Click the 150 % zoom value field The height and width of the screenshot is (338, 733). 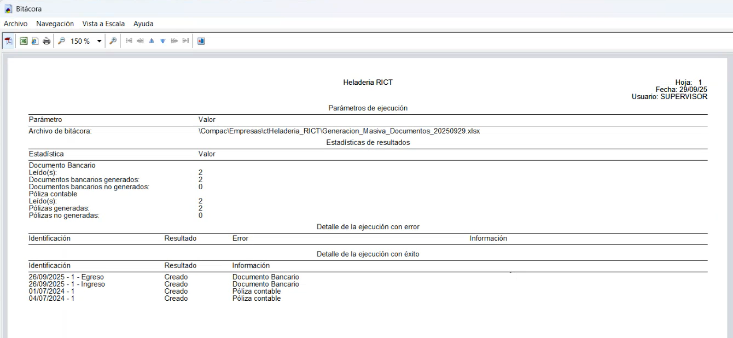click(x=80, y=41)
